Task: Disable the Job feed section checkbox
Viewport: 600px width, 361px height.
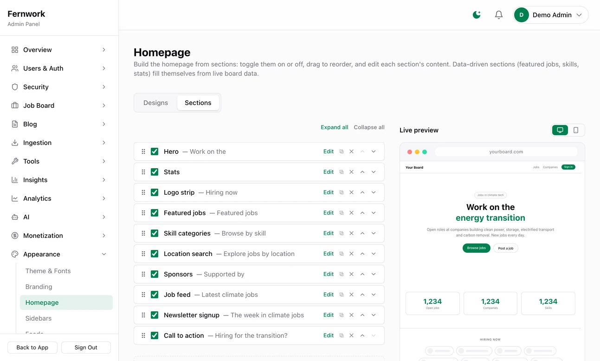Action: (155, 295)
